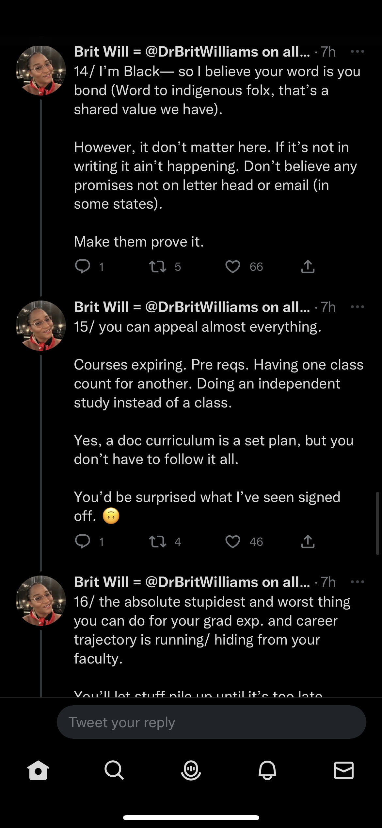382x828 pixels.
Task: Tap the Tweet your reply field
Action: pos(211,722)
